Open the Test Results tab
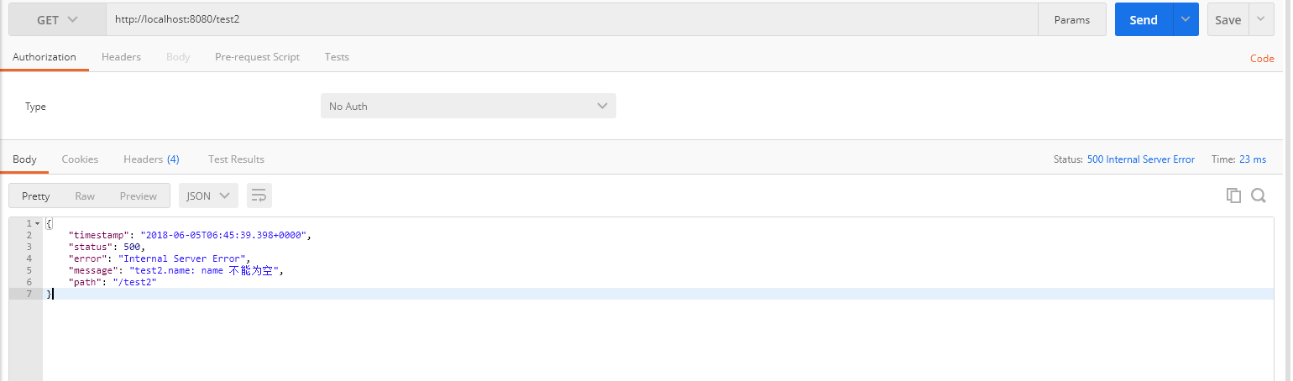This screenshot has height=381, width=1293. pyautogui.click(x=236, y=159)
